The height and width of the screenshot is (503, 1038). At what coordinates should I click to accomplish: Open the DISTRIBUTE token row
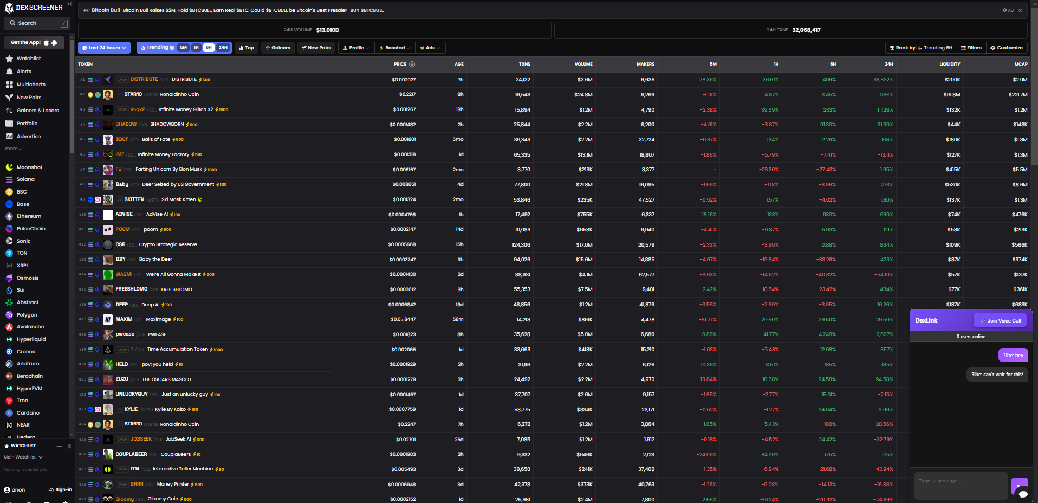[x=553, y=80]
